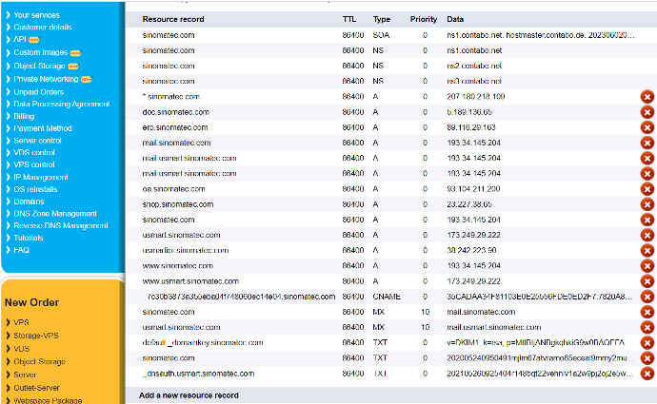
Task: Open Reverse DNS Management
Action: (61, 225)
